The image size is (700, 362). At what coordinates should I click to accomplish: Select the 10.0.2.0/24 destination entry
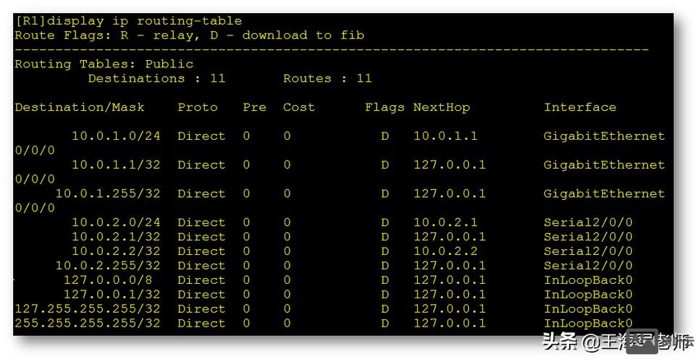coord(116,222)
